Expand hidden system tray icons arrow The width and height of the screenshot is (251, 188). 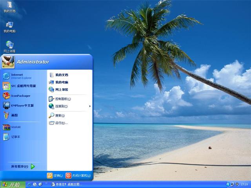[x=228, y=184]
